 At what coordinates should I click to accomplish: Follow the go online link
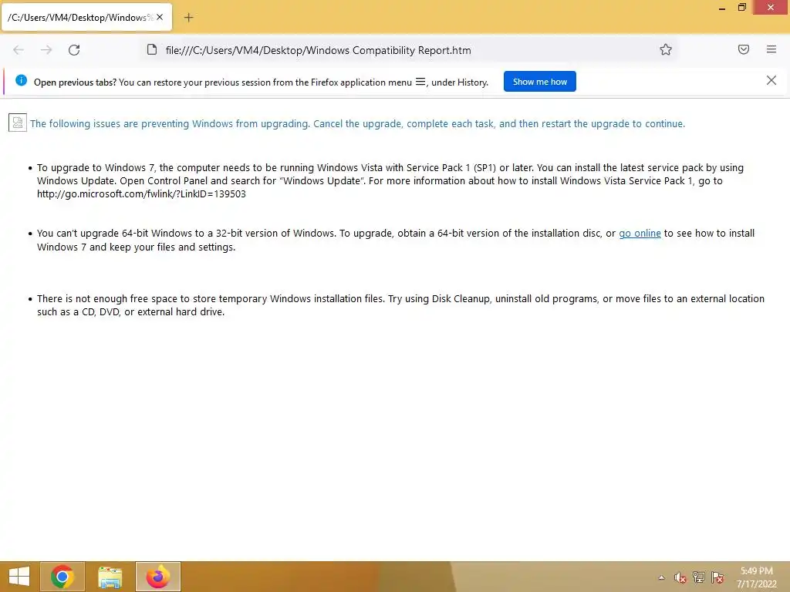tap(640, 233)
